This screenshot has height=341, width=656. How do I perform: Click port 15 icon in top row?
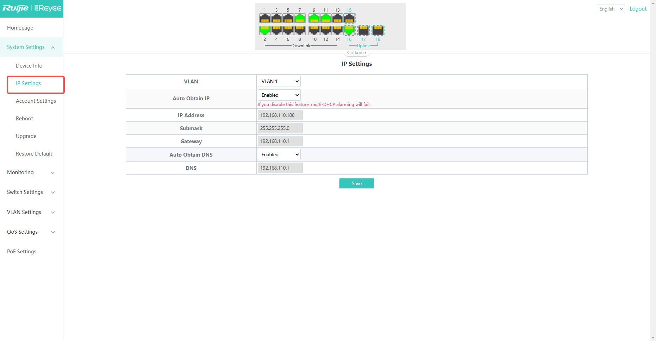tap(349, 18)
